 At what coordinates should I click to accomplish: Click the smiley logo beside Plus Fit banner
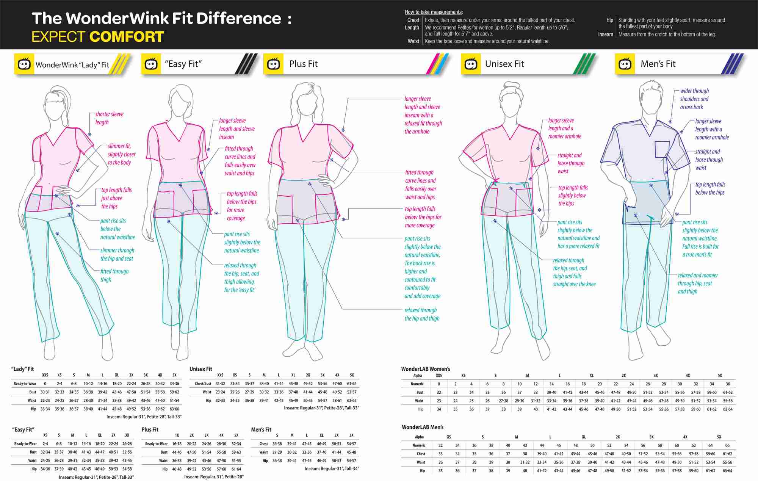pyautogui.click(x=273, y=64)
